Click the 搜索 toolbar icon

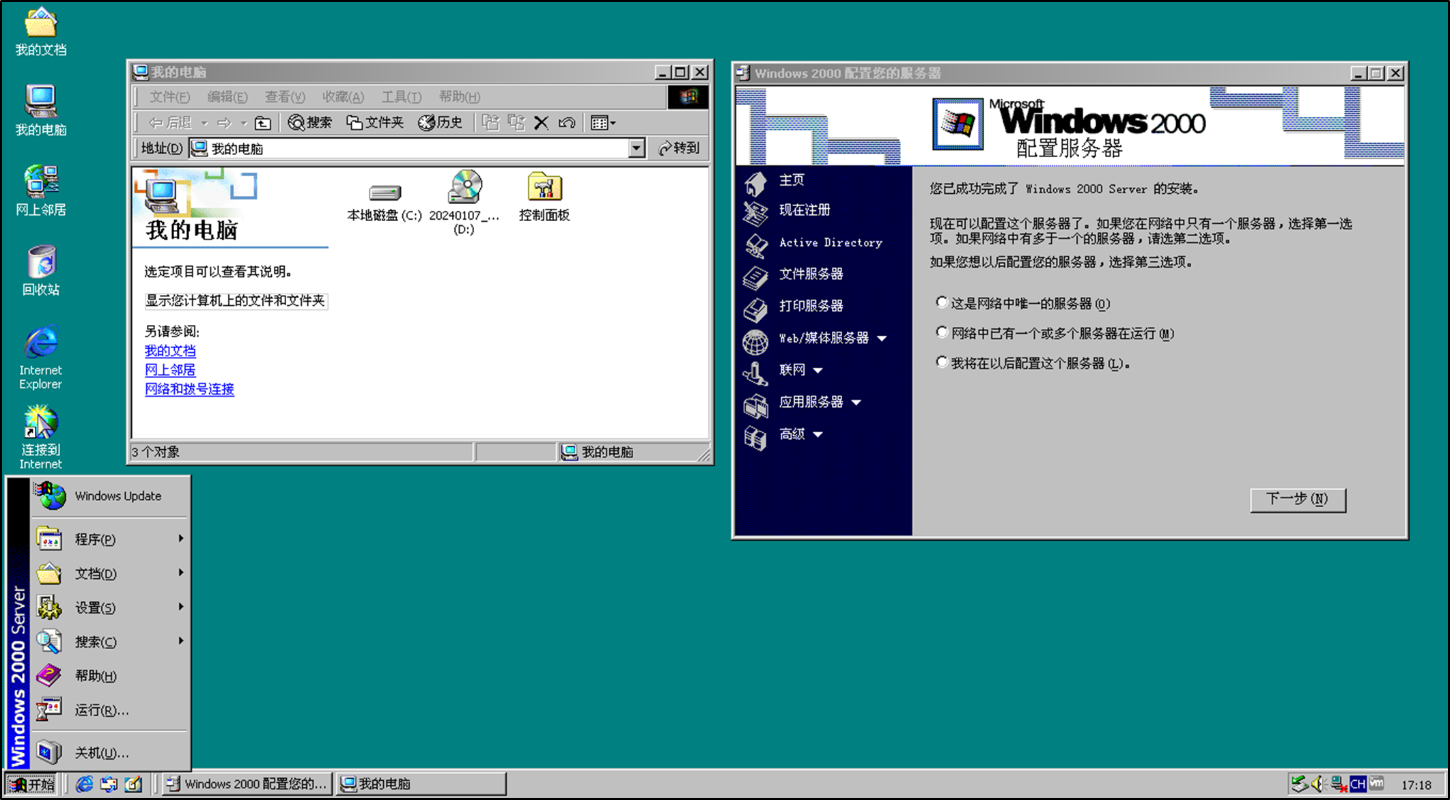pos(309,122)
